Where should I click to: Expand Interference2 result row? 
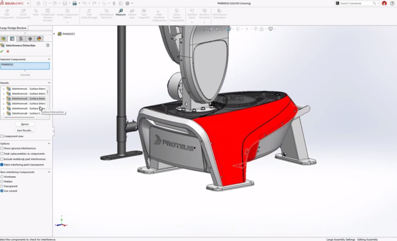pyautogui.click(x=3, y=94)
